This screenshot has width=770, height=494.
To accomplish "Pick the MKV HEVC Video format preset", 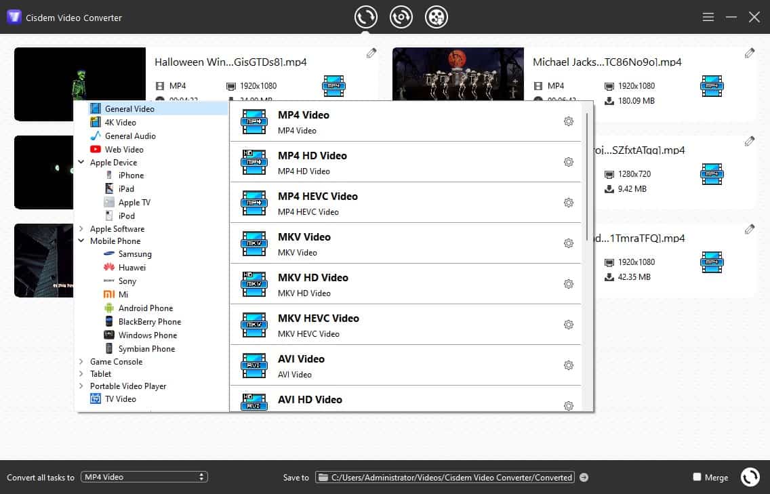I will (405, 325).
